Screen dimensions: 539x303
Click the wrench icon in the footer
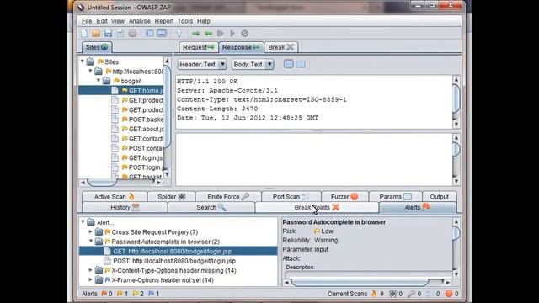(x=411, y=294)
